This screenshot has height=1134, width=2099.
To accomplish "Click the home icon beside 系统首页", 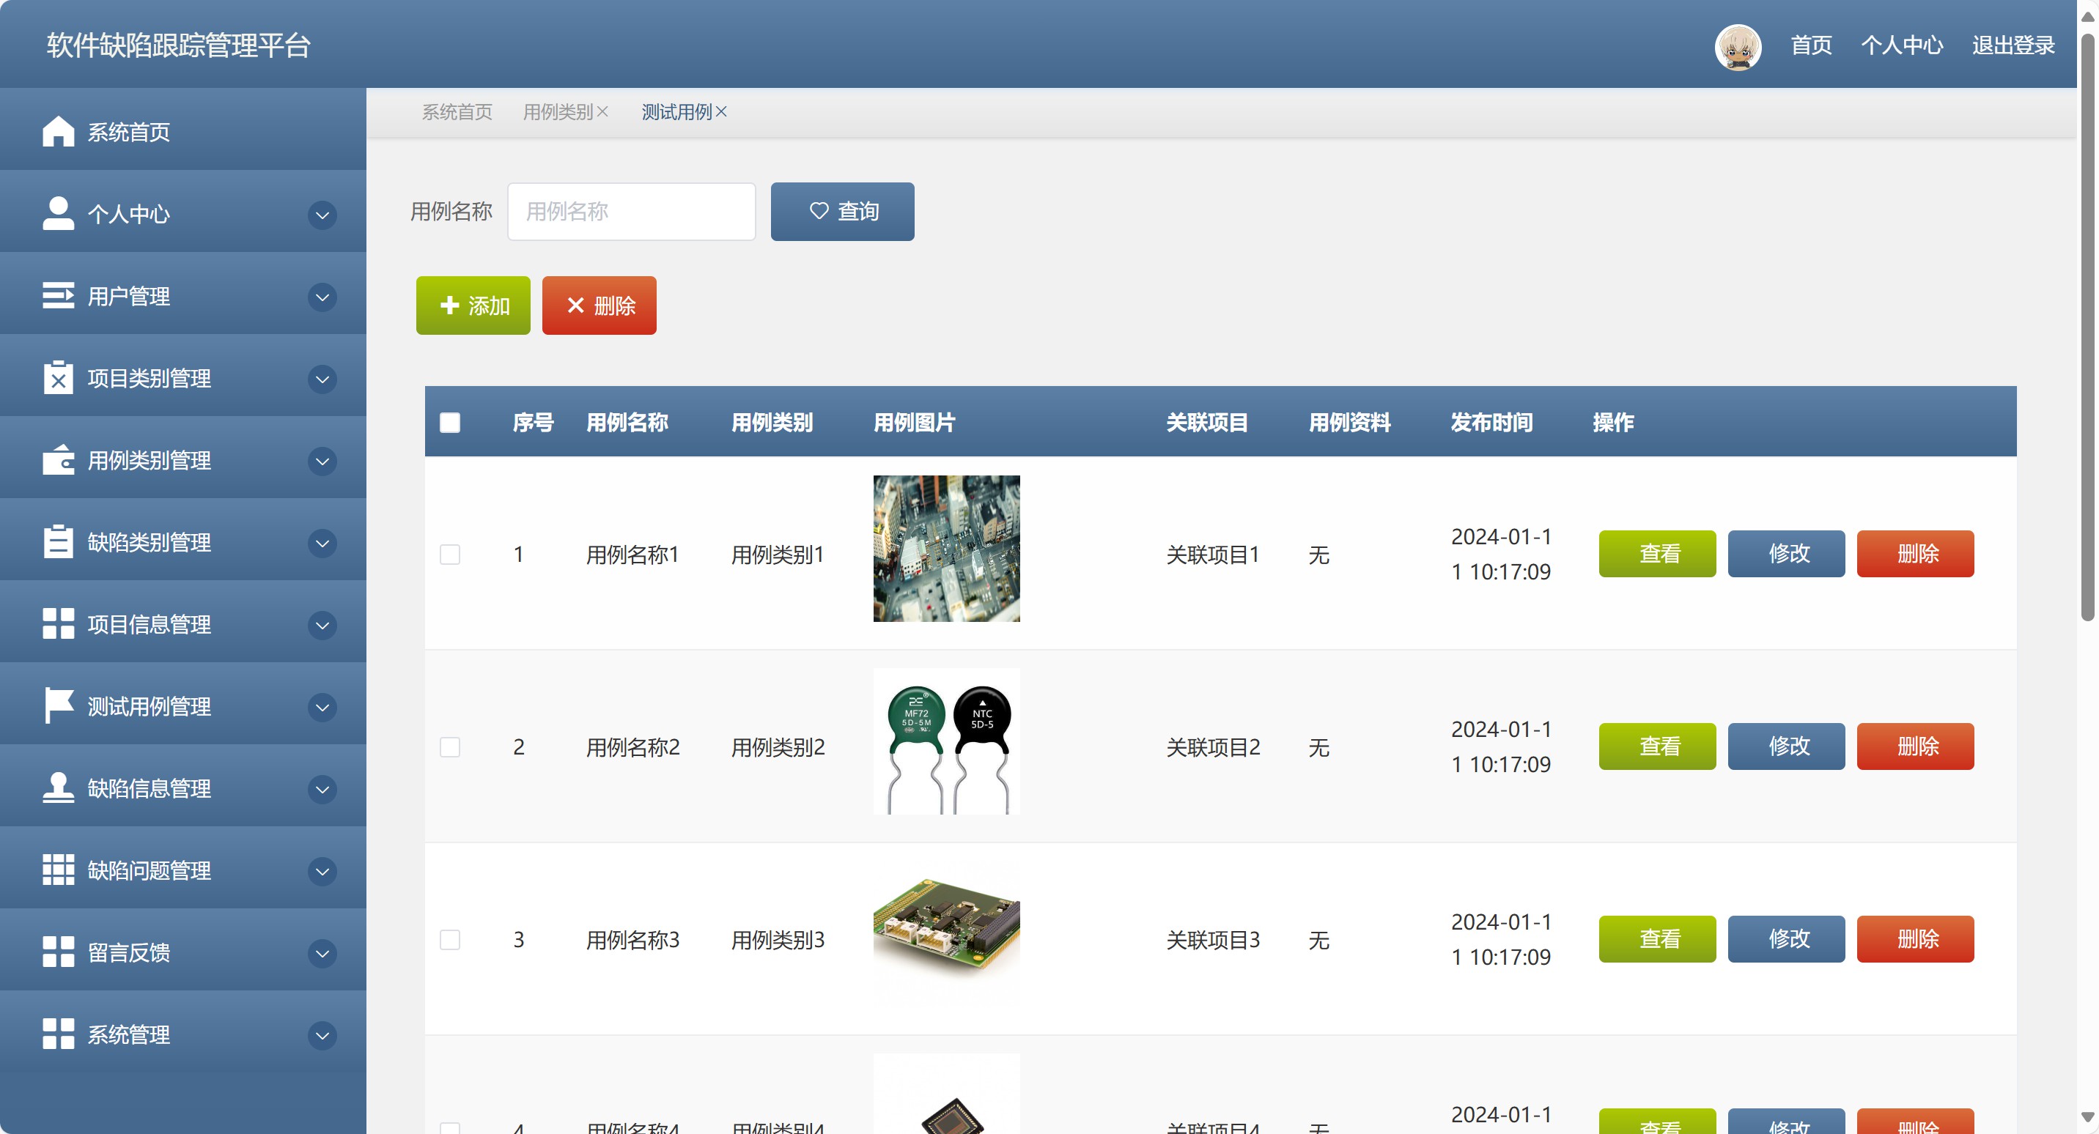I will coord(58,132).
